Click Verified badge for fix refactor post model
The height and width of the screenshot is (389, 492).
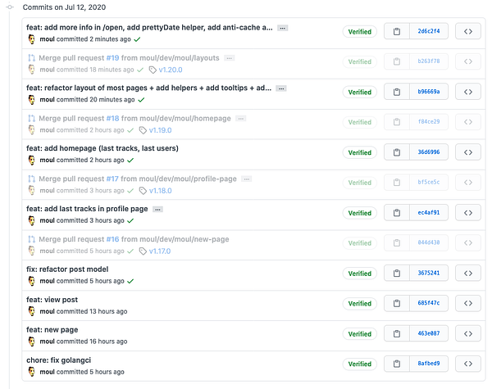point(360,274)
